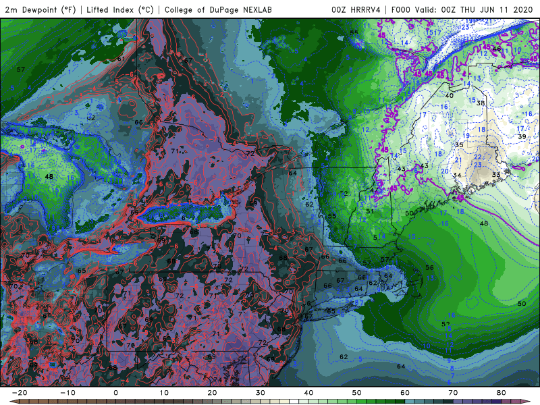
Task: Click the bold 48 reading on the left side
Action: pos(49,176)
